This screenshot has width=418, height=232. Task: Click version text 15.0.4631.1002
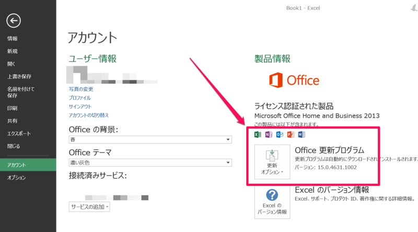(x=337, y=167)
